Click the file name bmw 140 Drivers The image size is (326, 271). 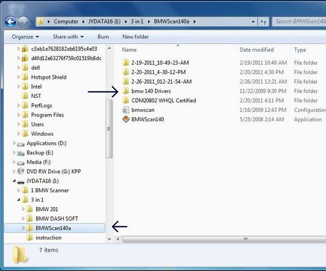(x=151, y=91)
